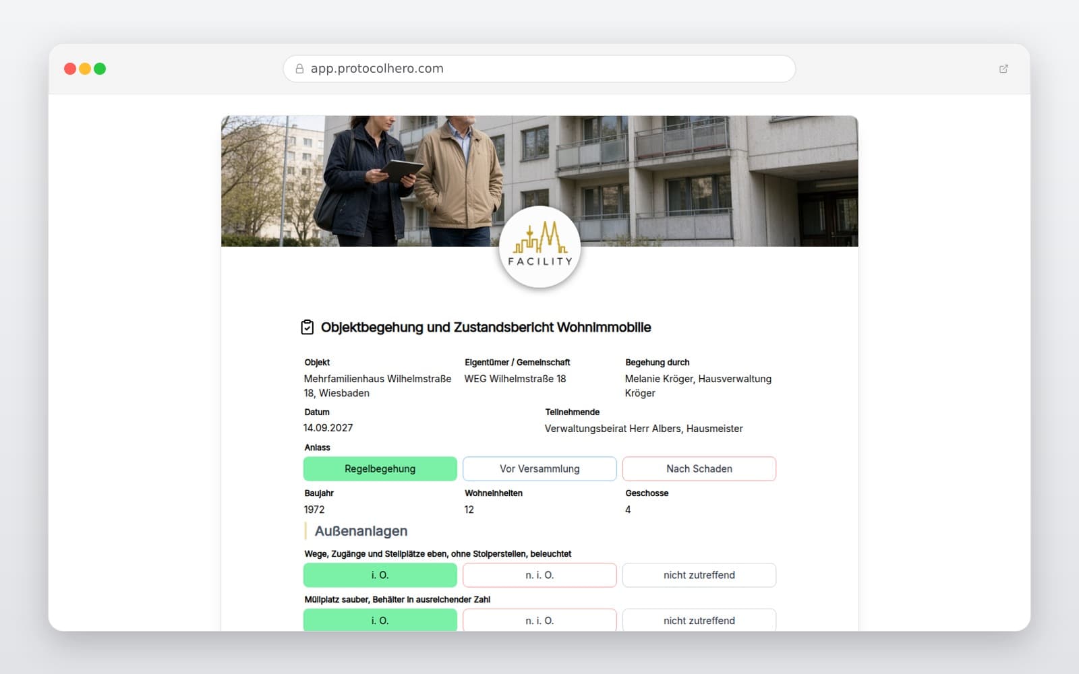Viewport: 1079px width, 674px height.
Task: Select Regelbegehung as Anlass
Action: [x=380, y=469]
